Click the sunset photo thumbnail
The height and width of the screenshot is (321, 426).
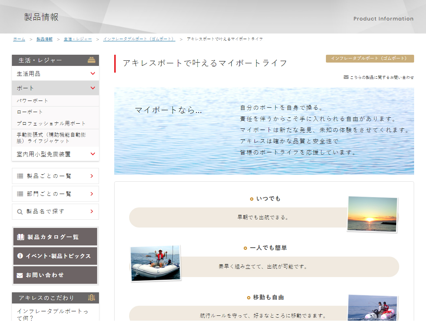point(372,214)
